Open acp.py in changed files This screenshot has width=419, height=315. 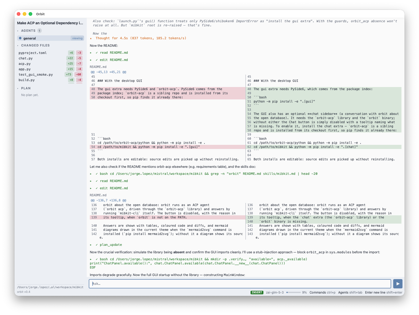pos(25,64)
